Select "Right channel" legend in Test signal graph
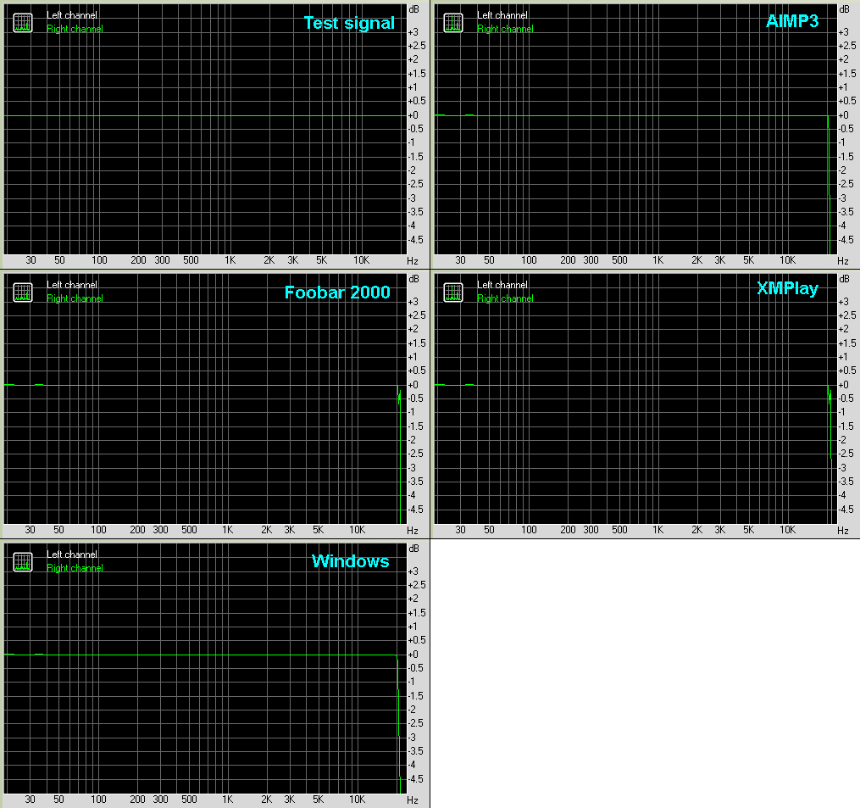The width and height of the screenshot is (860, 808). 75,29
